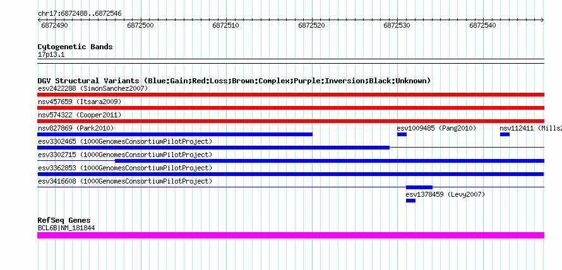This screenshot has width=562, height=270.
Task: Open variant label esv3302465
Action: (x=125, y=141)
